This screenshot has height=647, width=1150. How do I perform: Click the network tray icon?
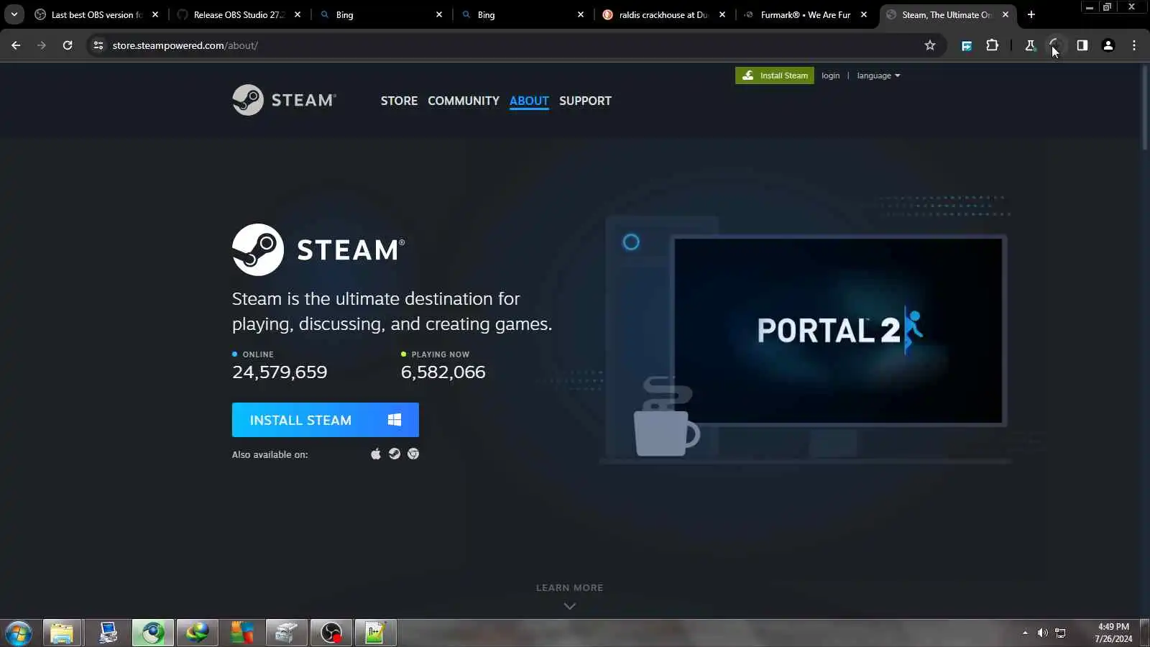pos(1060,633)
